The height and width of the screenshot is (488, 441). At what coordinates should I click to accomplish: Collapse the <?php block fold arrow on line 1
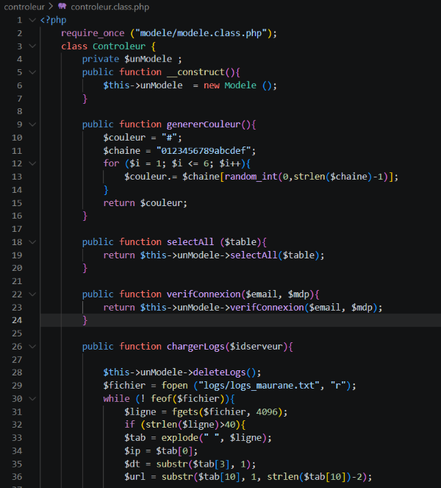[x=32, y=20]
